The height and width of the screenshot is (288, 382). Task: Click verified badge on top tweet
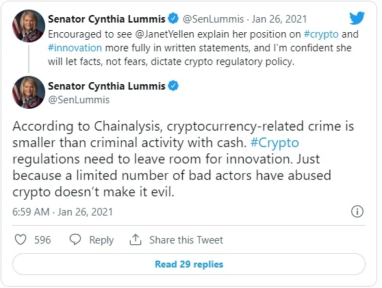tap(173, 18)
